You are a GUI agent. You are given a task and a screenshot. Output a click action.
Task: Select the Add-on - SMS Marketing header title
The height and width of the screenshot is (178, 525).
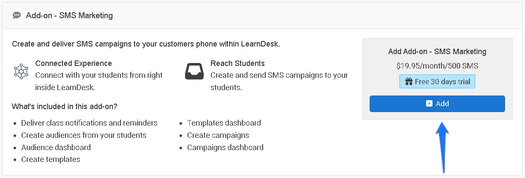click(69, 16)
